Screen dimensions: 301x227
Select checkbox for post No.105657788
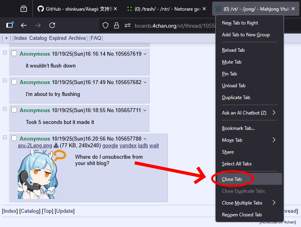14,138
